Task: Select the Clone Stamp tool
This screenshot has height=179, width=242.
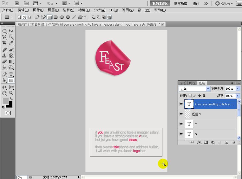Action: pyautogui.click(x=4, y=55)
